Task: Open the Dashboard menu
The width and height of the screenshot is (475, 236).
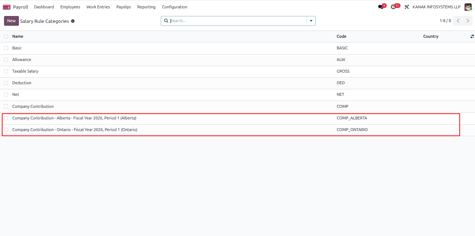Action: click(x=44, y=7)
